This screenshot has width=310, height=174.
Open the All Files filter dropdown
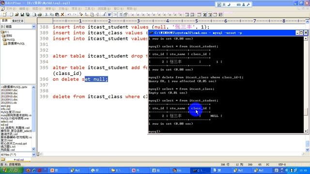33,155
